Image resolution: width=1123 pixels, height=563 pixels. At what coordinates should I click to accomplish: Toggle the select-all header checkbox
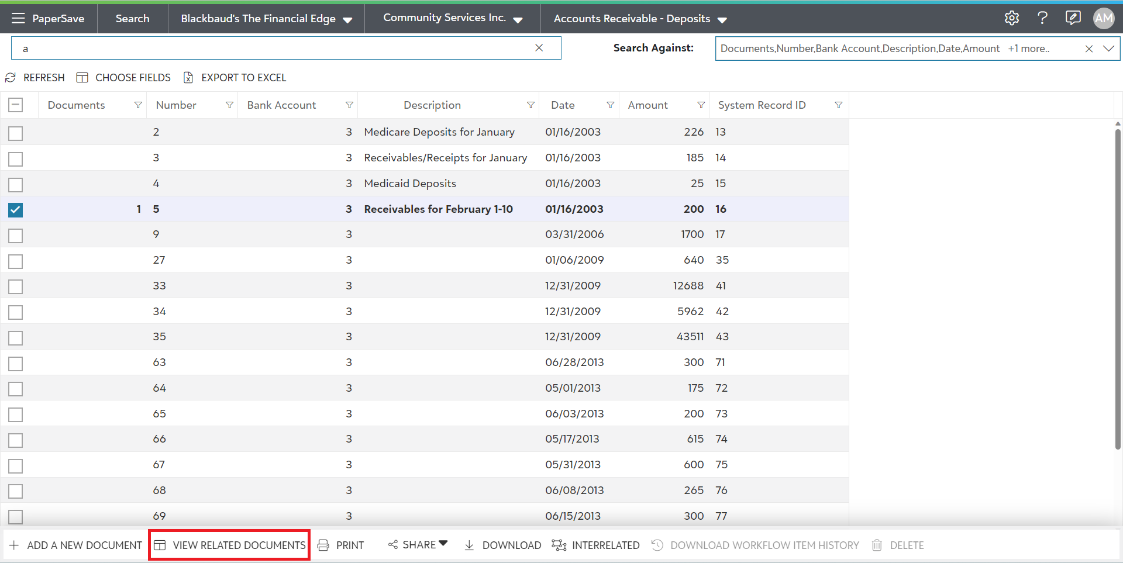coord(16,105)
